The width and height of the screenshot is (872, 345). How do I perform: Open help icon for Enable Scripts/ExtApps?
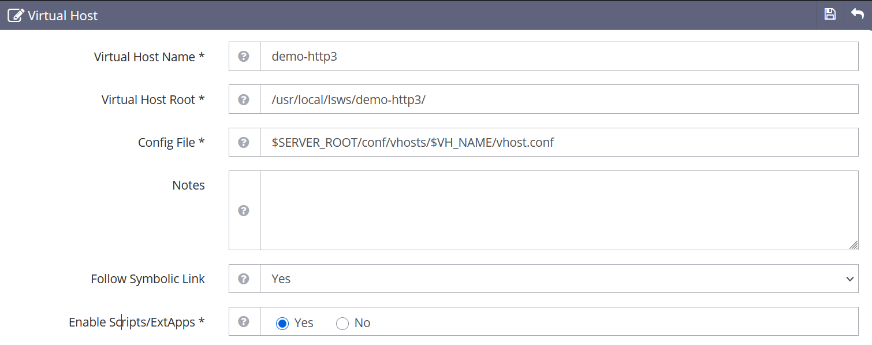244,322
